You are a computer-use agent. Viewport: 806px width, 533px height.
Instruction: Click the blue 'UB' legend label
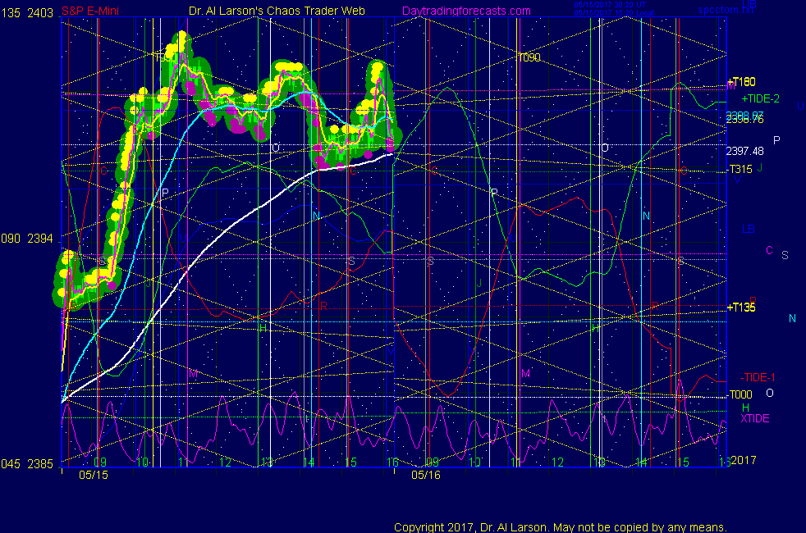pos(749,4)
